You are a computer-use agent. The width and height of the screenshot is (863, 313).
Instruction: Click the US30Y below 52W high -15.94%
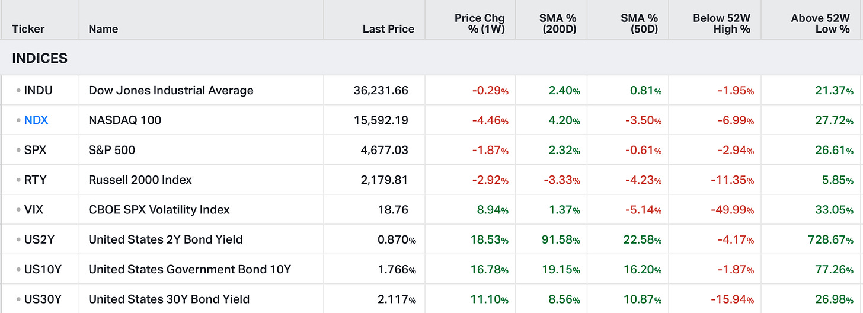(733, 299)
